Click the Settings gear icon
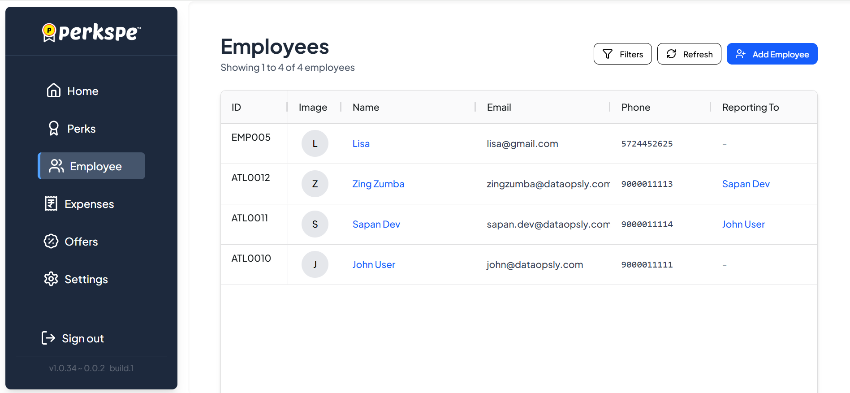Screen dimensions: 850x393 point(51,279)
